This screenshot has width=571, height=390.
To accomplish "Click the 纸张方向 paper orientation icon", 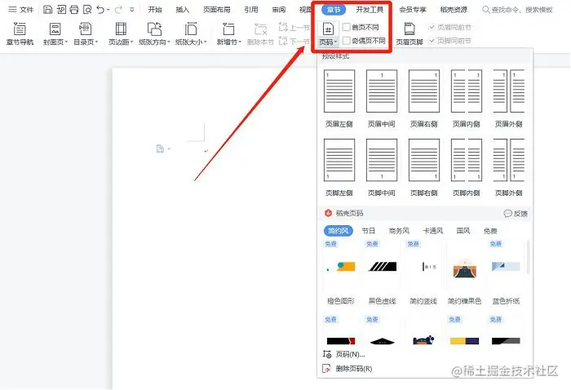I will 154,29.
